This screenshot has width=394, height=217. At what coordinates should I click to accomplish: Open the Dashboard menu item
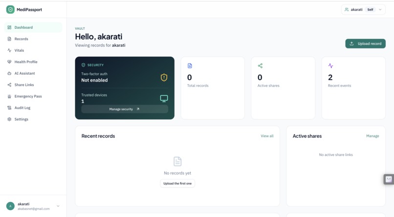[x=33, y=27]
